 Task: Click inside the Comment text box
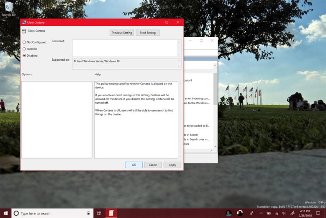point(125,48)
